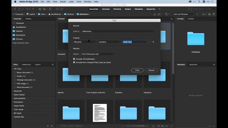The image size is (228, 128).
Task: Switch to list view icon
Action: click(x=167, y=126)
